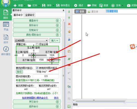Open dropdown arrow next to 打开
Viewport: 137px width, 109px height.
tap(39, 5)
